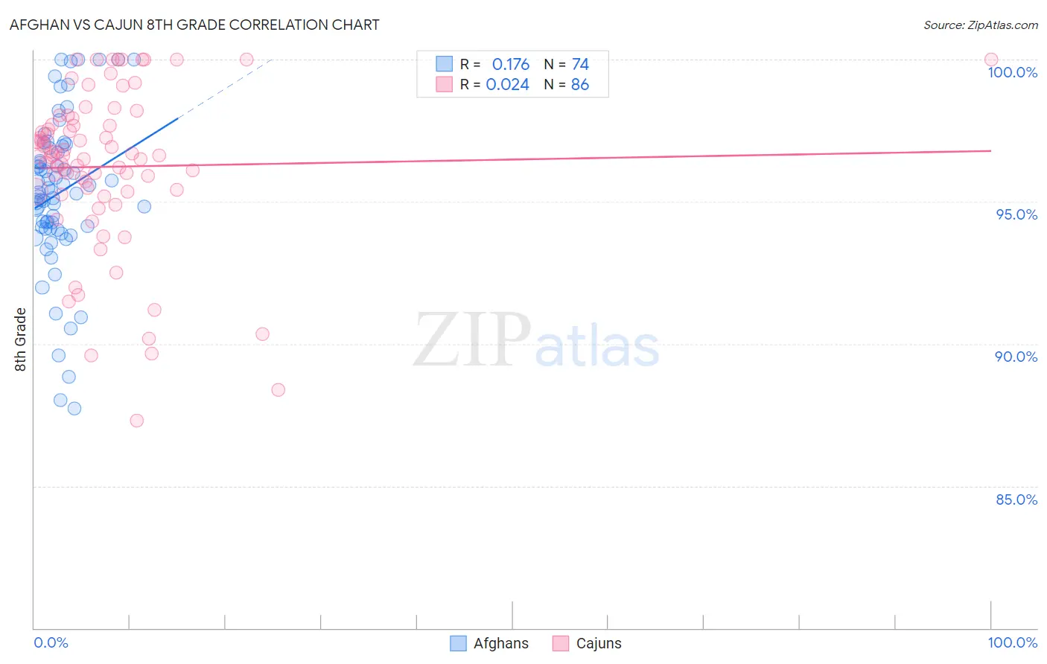Click the 100.0% x-axis label

(x=1013, y=642)
